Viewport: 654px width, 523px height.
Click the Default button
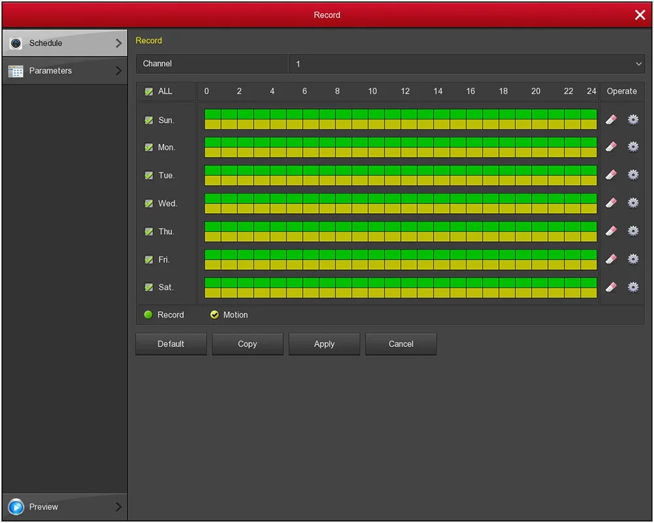coord(171,344)
